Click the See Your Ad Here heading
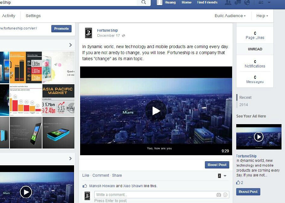 (x=251, y=116)
